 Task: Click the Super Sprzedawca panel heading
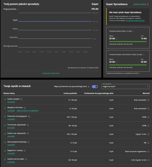(117, 4)
